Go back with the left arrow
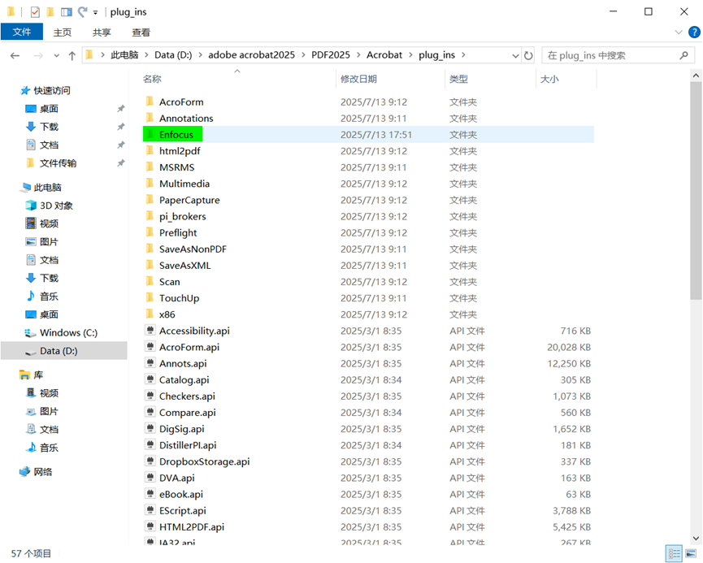 pos(15,55)
